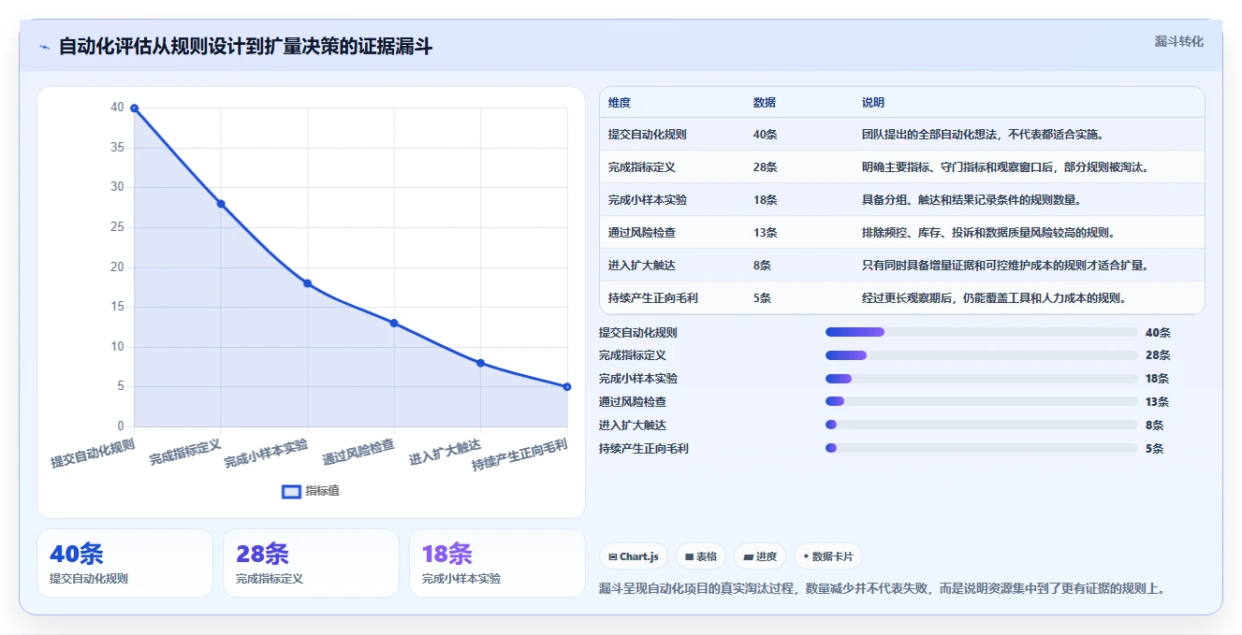1242x635 pixels.
Task: Click the 40条 提交自动化规则 stat card
Action: (124, 563)
